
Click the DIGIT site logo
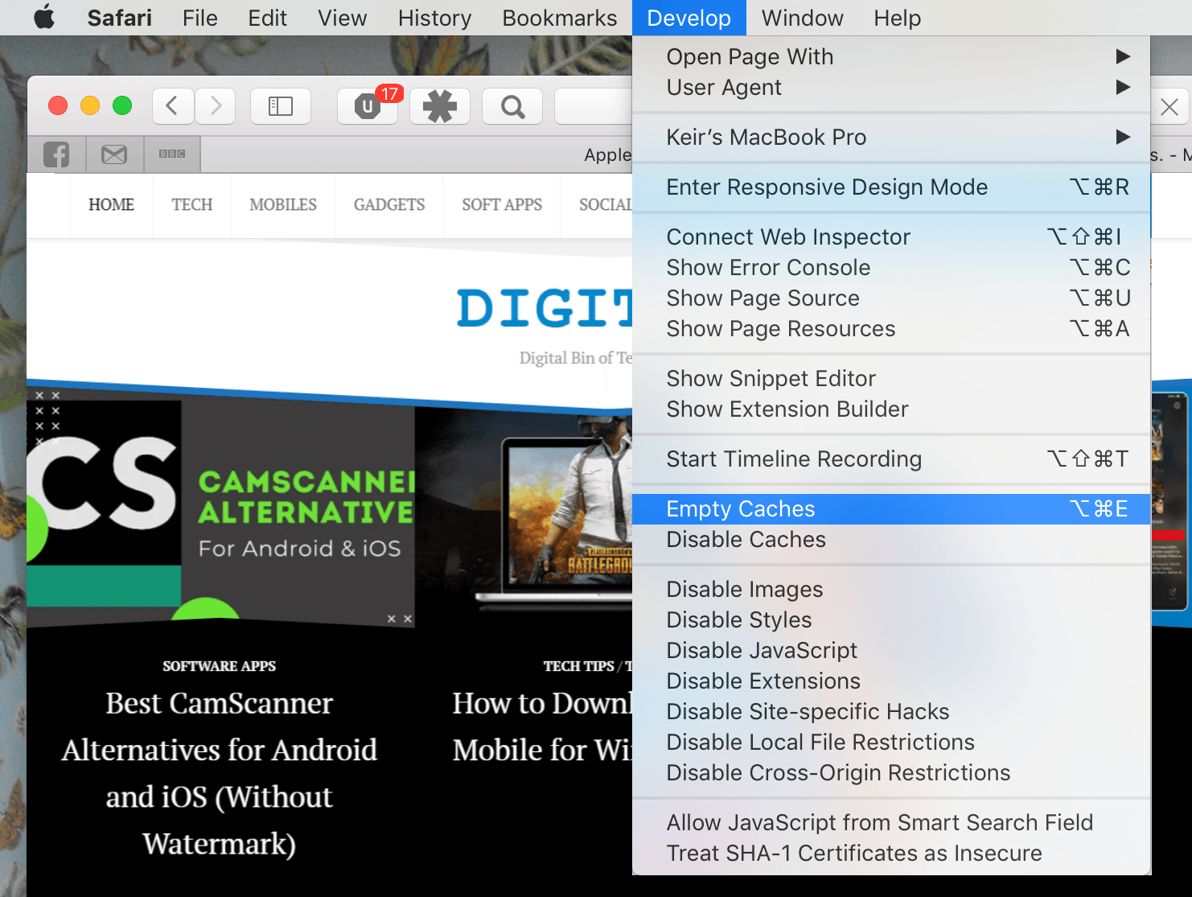pyautogui.click(x=545, y=309)
